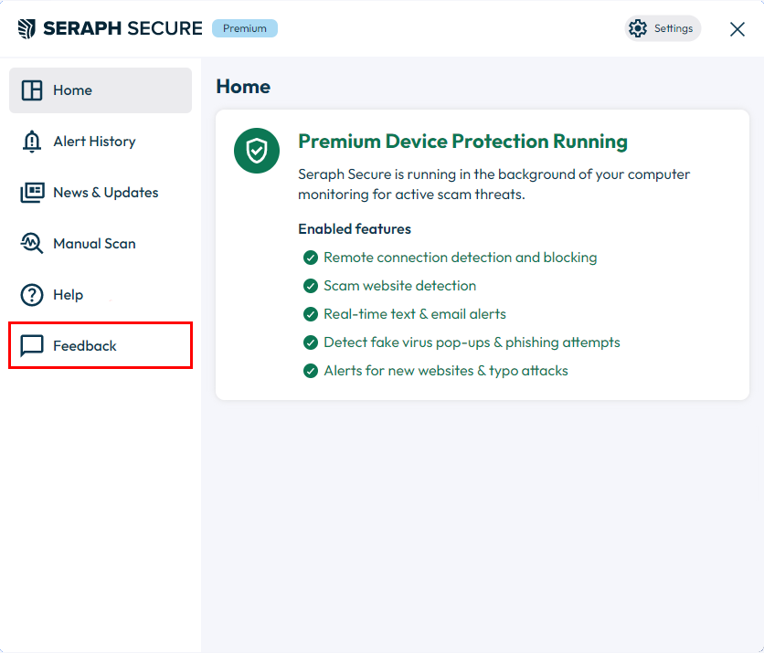
Task: Click checkmark beside Remote connection detection
Action: point(311,258)
